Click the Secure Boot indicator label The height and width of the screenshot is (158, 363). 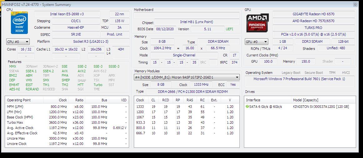(x=314, y=73)
